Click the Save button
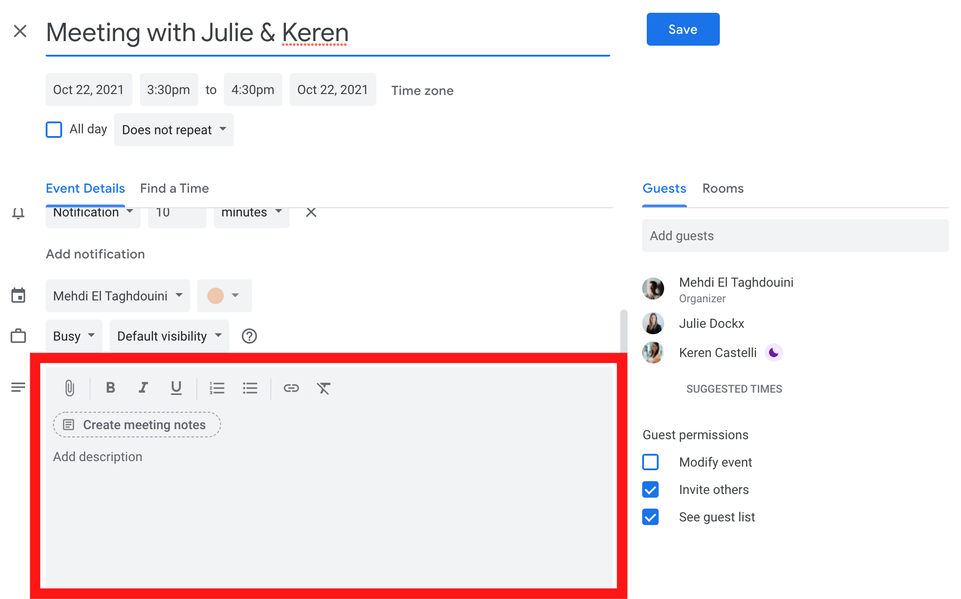961x599 pixels. [683, 29]
